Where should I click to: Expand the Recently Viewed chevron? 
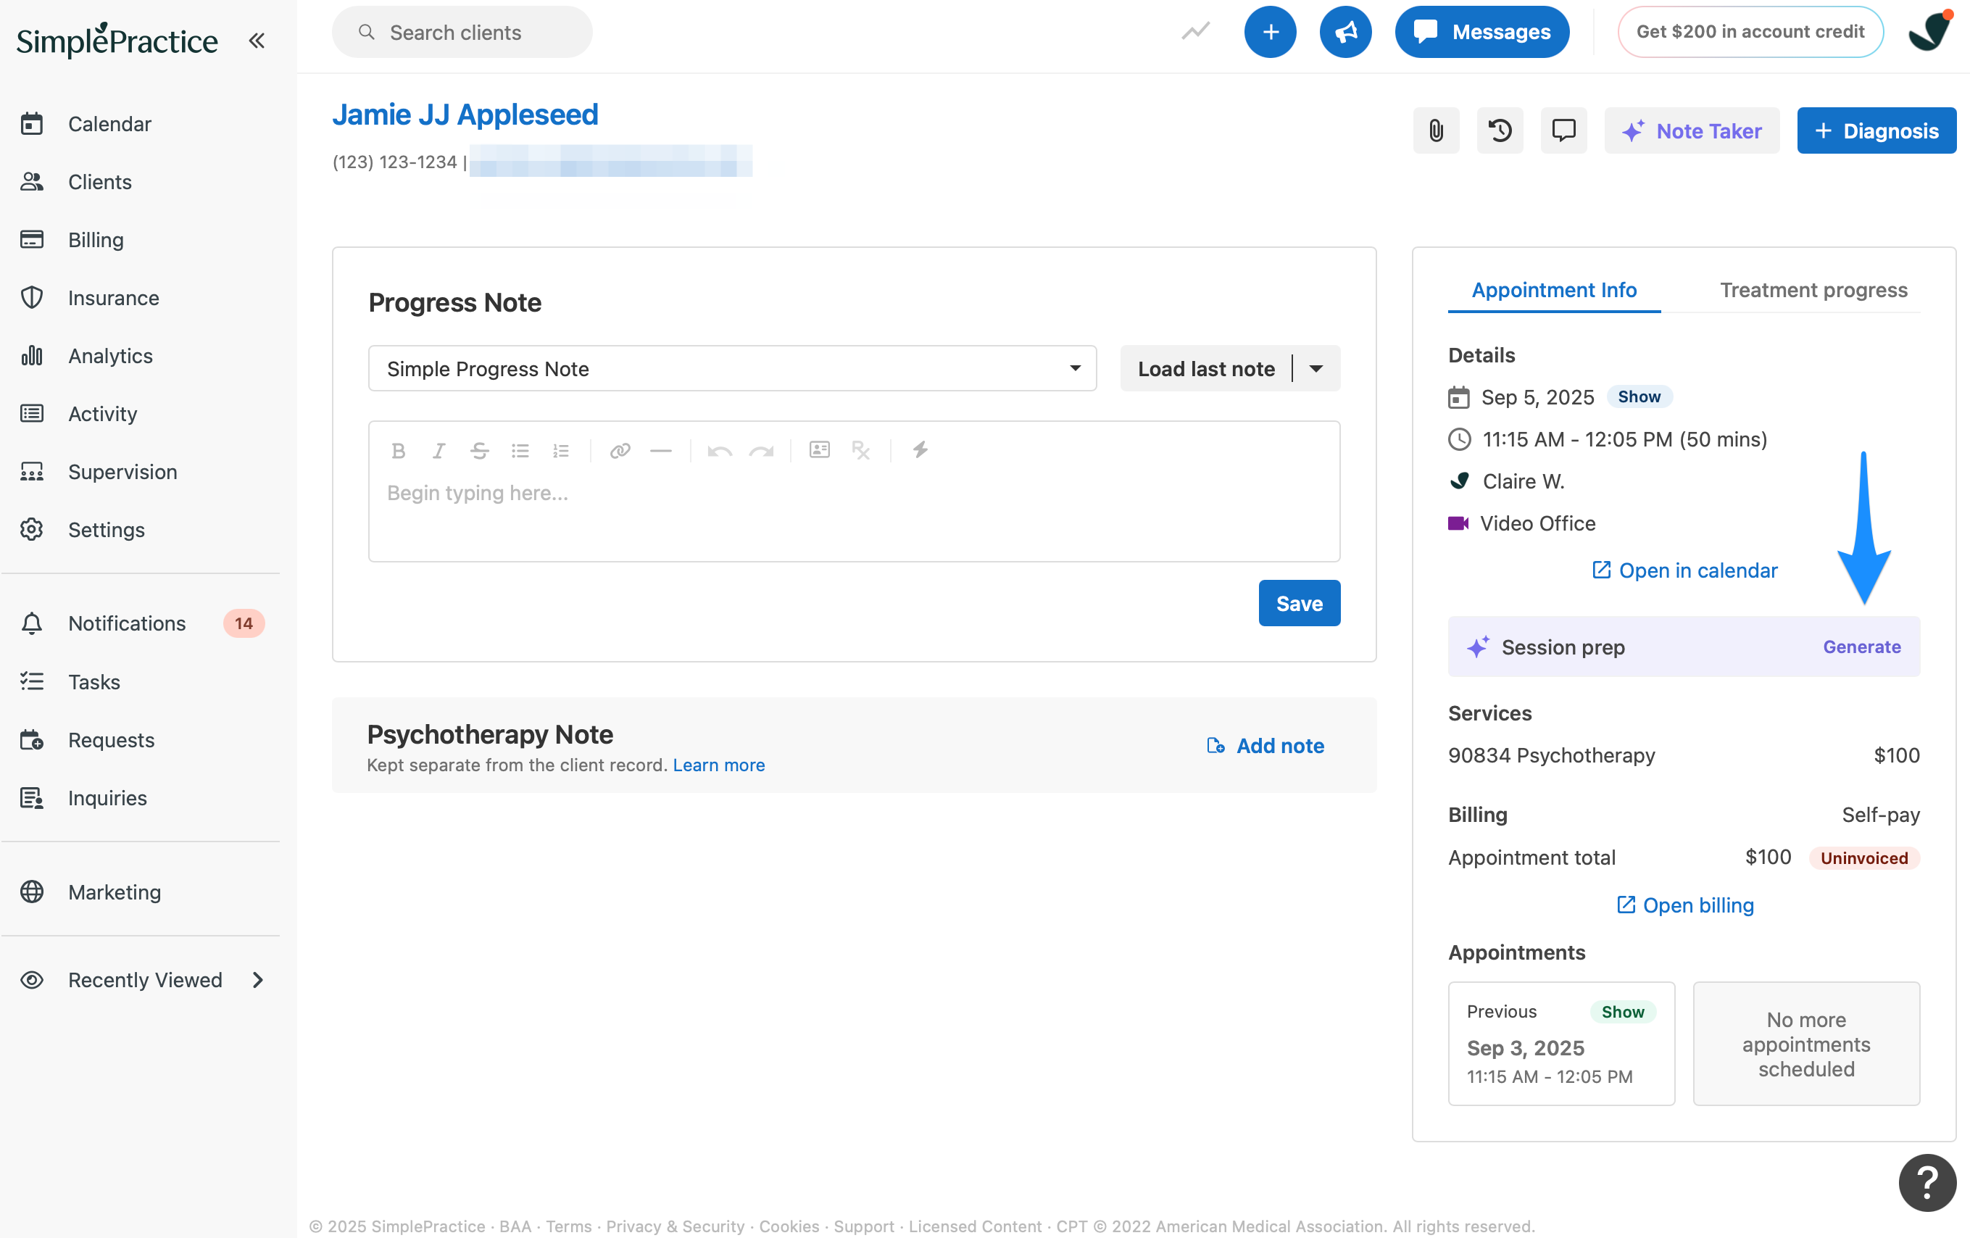[x=258, y=980]
